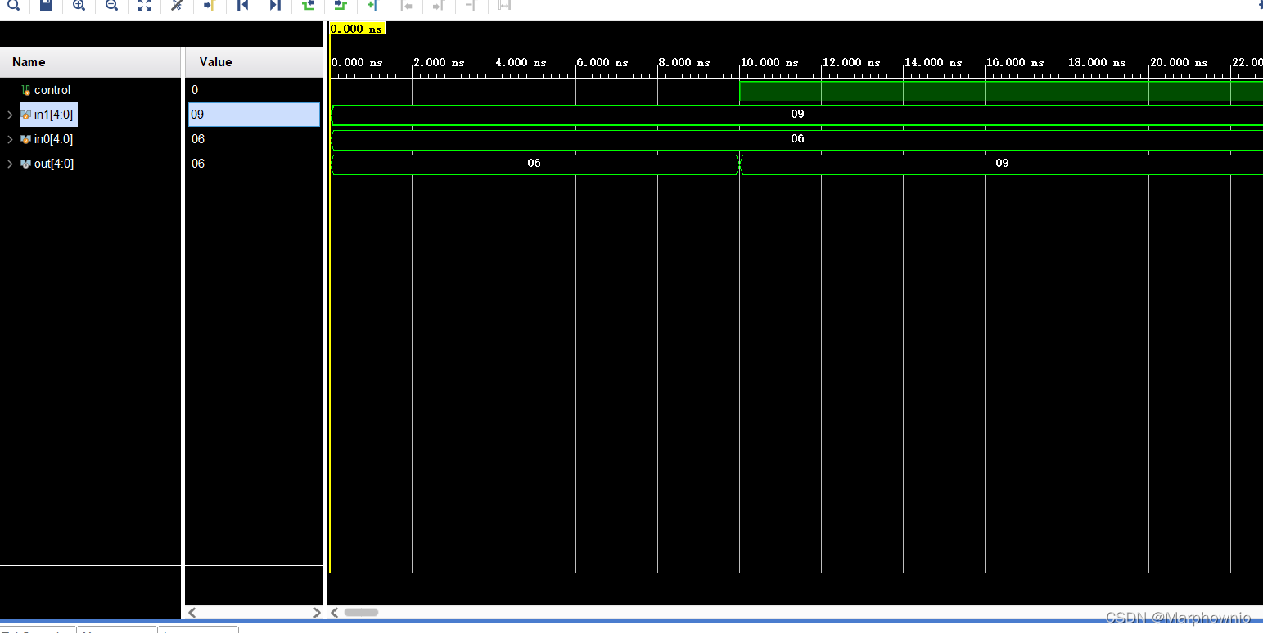The image size is (1263, 634).
Task: Click the 09 segment of out waveform
Action: tap(1002, 164)
